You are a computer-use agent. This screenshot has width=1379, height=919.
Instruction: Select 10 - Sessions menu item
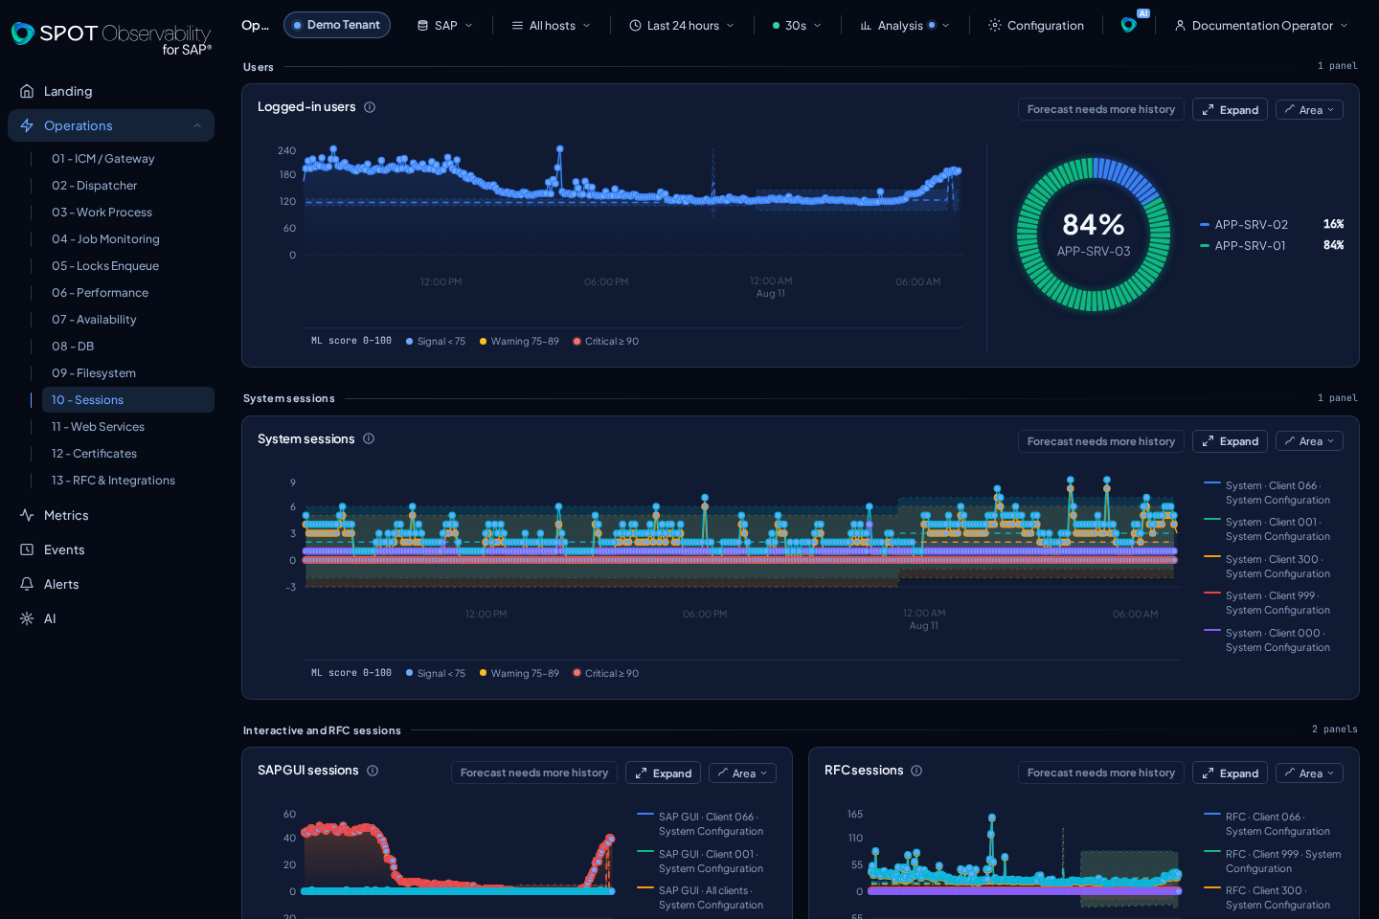click(128, 400)
